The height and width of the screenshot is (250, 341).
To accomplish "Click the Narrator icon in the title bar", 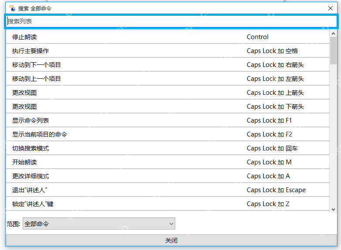I will click(x=12, y=8).
